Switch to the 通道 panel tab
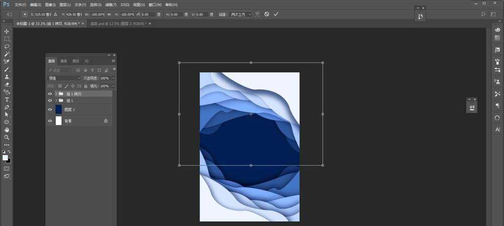 pos(64,61)
